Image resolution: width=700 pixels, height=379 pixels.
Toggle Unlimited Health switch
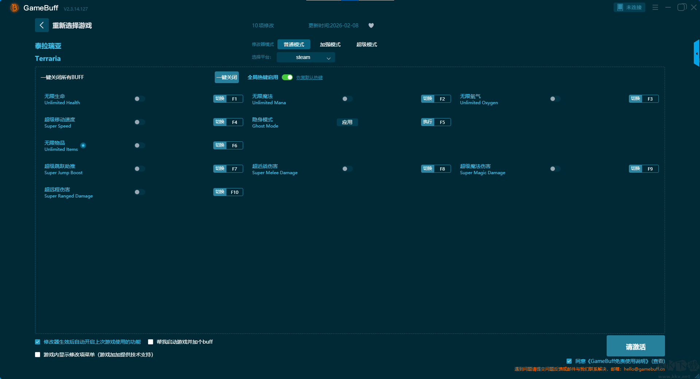pos(139,99)
